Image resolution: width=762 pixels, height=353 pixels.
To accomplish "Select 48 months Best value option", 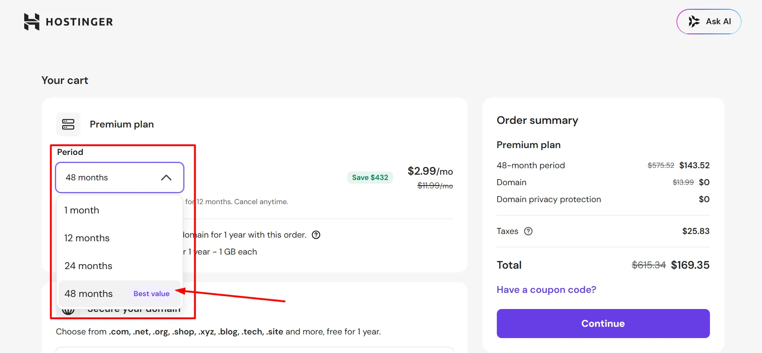I will pos(119,294).
